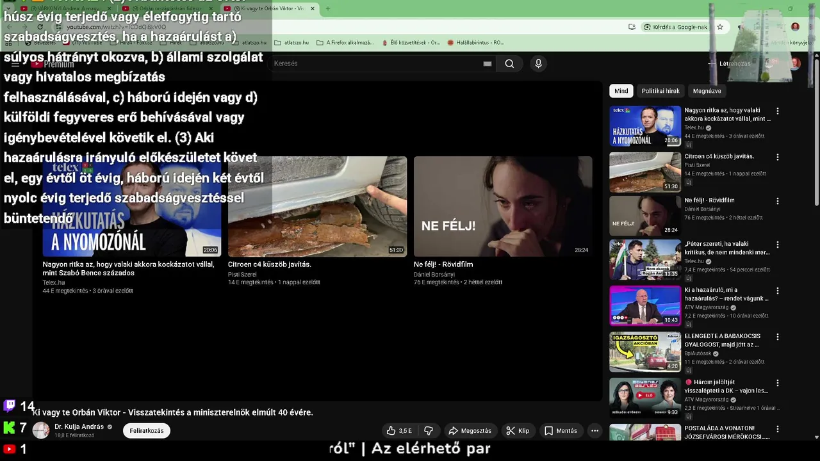Viewport: 820px width, 461px height.
Task: Open end-screen channel Pisti Szerel
Action: pyautogui.click(x=242, y=274)
